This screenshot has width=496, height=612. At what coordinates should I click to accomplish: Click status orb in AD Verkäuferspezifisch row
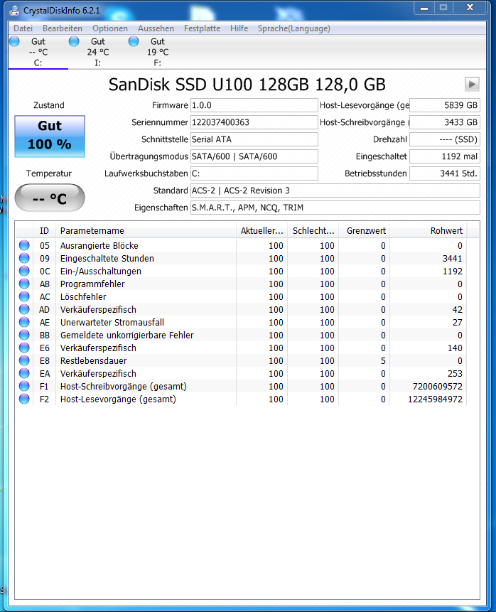24,309
